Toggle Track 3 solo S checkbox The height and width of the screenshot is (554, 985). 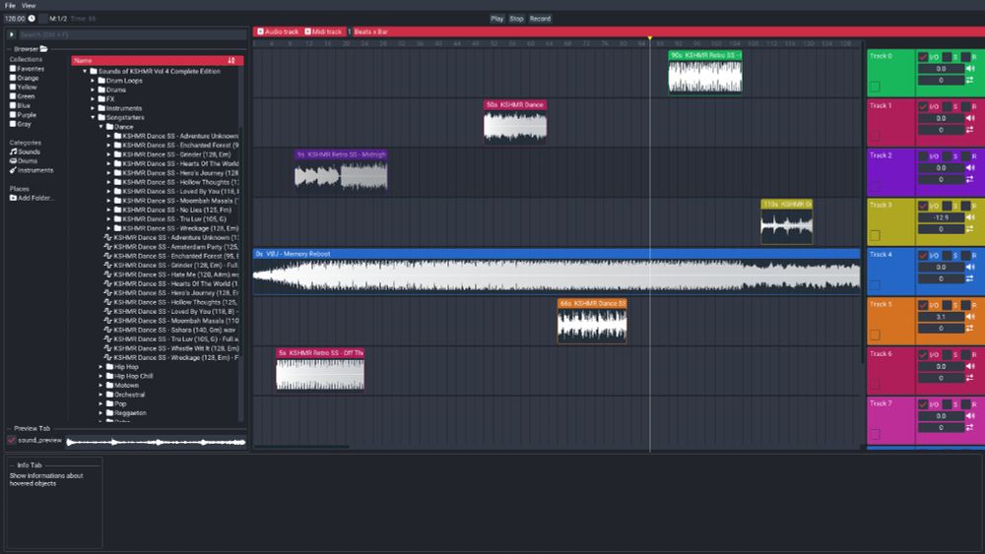pyautogui.click(x=948, y=205)
